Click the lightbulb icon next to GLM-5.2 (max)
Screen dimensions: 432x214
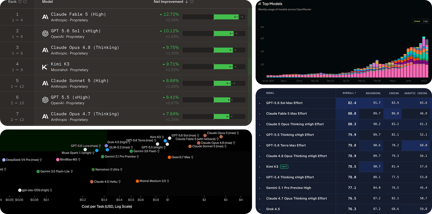[x=132, y=147]
